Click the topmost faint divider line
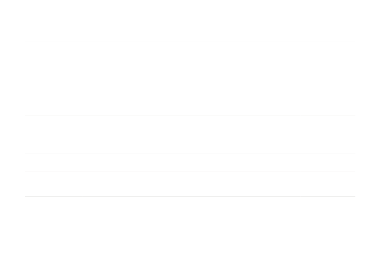Viewport: 387px width, 274px height. [x=190, y=41]
